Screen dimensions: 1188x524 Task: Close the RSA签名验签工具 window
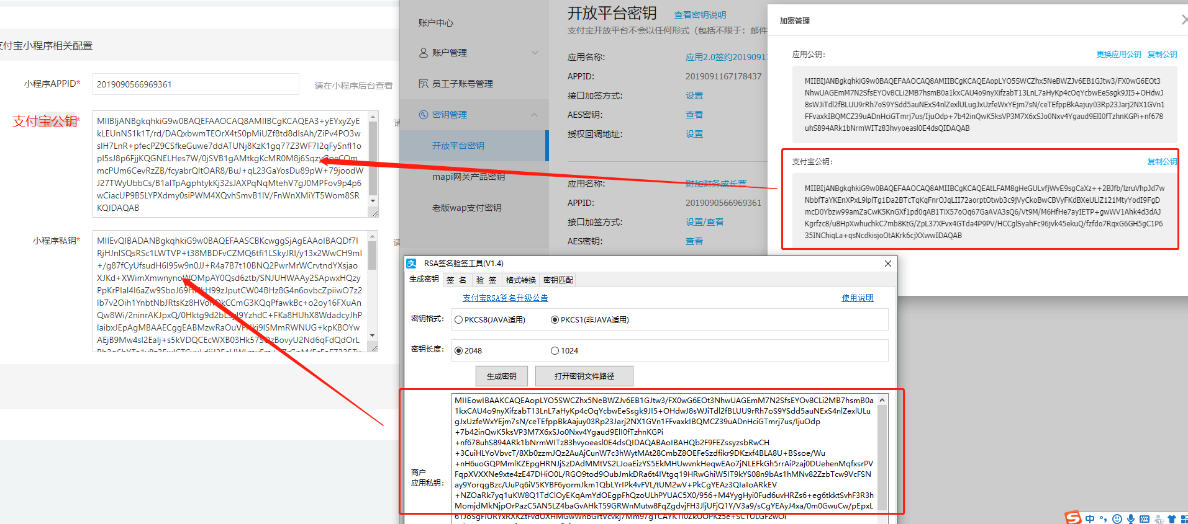888,264
